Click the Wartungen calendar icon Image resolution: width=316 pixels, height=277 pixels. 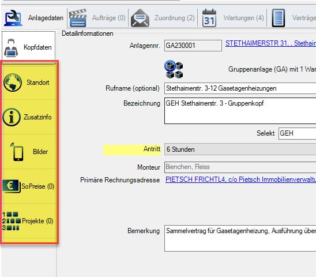coord(209,18)
